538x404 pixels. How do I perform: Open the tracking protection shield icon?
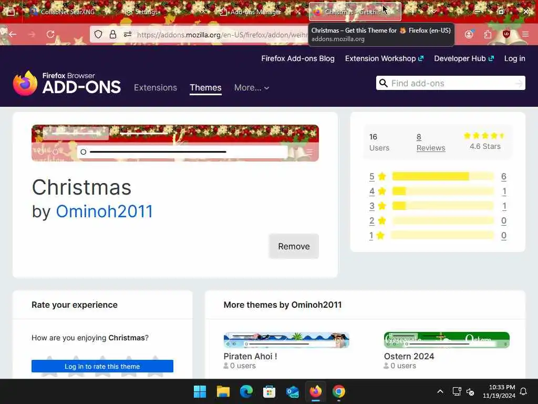point(98,34)
